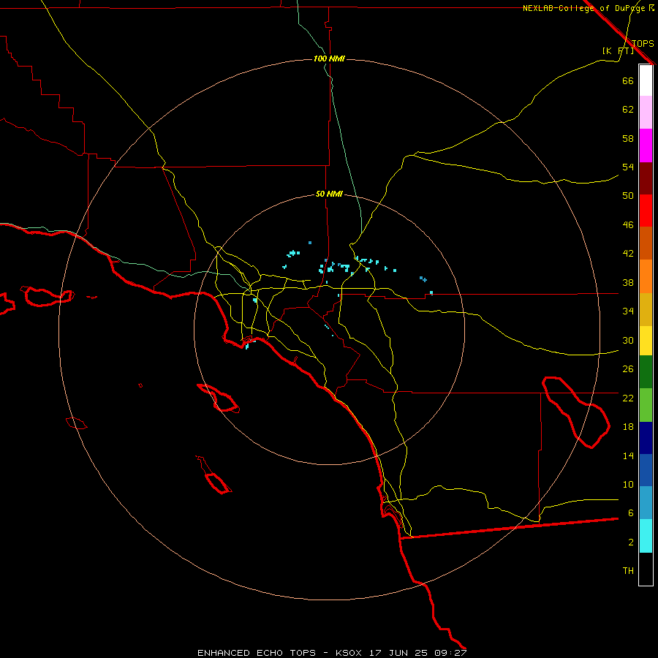Click the 46 value on the scale
Viewport: 658px width, 658px height.
[628, 225]
